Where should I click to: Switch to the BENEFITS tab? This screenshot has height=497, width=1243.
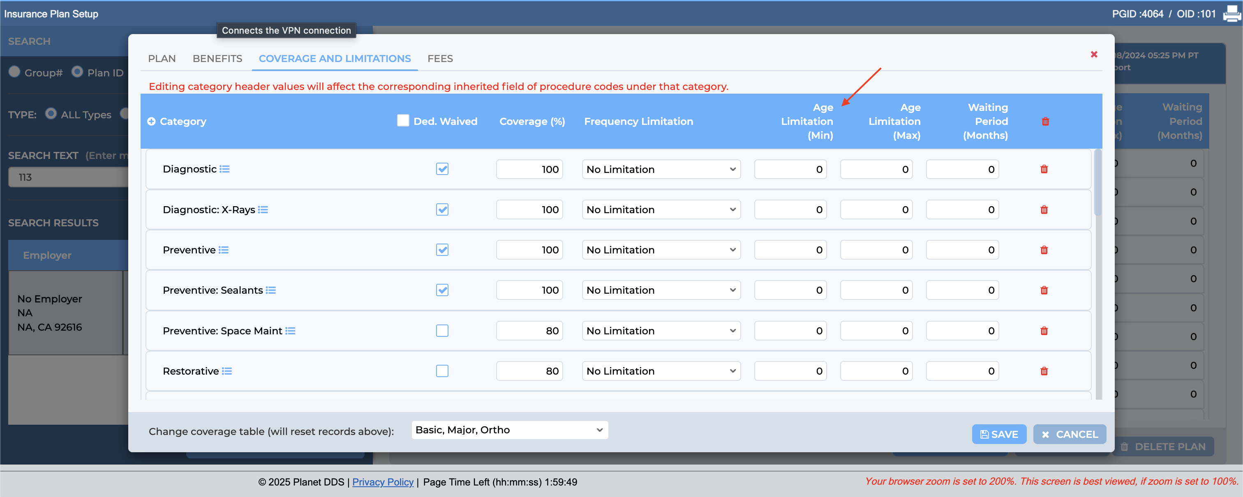click(x=217, y=59)
